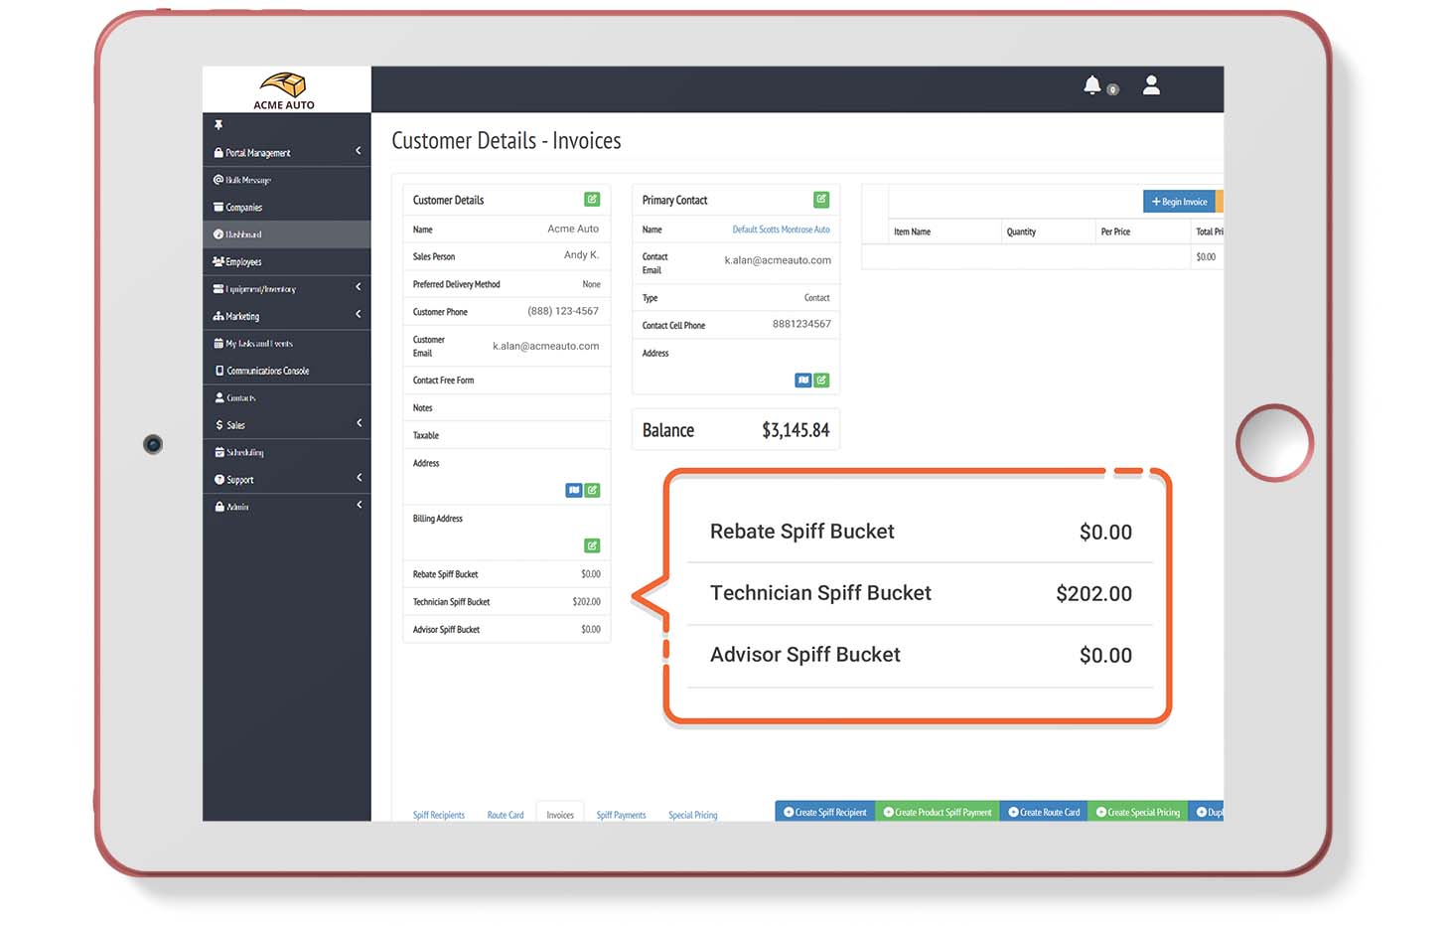1449x926 pixels.
Task: Click Create Product Spiff Payment button
Action: coord(938,812)
